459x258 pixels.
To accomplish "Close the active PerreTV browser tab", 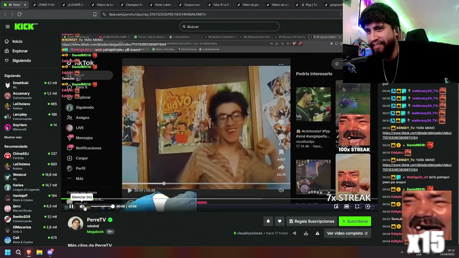I will tap(25, 5).
